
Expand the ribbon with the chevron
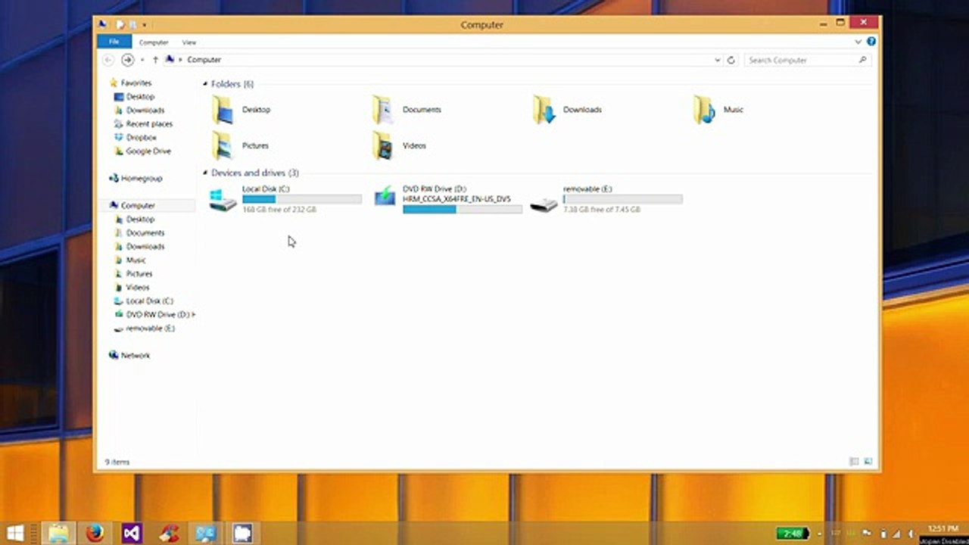pyautogui.click(x=858, y=42)
